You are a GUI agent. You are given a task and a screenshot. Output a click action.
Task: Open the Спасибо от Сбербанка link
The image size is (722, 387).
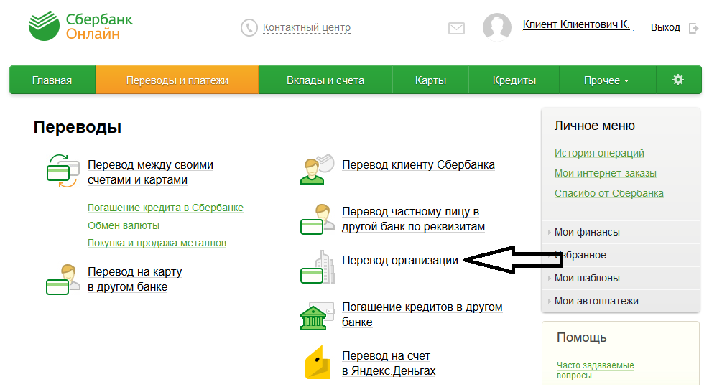[608, 193]
